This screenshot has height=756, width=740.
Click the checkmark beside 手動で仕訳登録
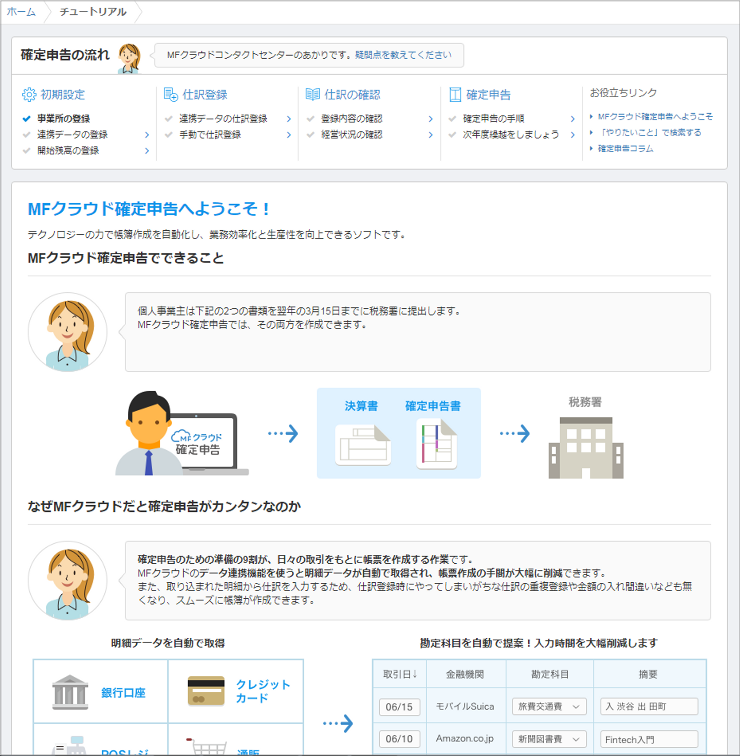[169, 135]
